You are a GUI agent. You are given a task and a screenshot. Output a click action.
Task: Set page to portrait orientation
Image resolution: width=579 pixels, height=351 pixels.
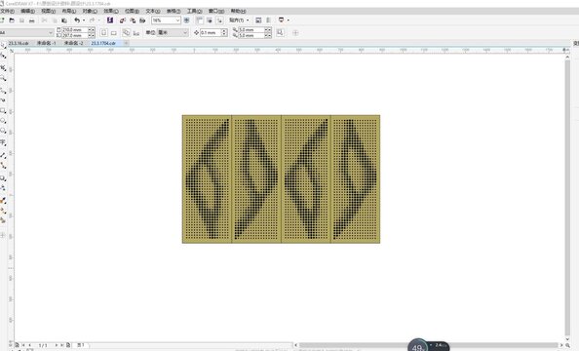104,32
